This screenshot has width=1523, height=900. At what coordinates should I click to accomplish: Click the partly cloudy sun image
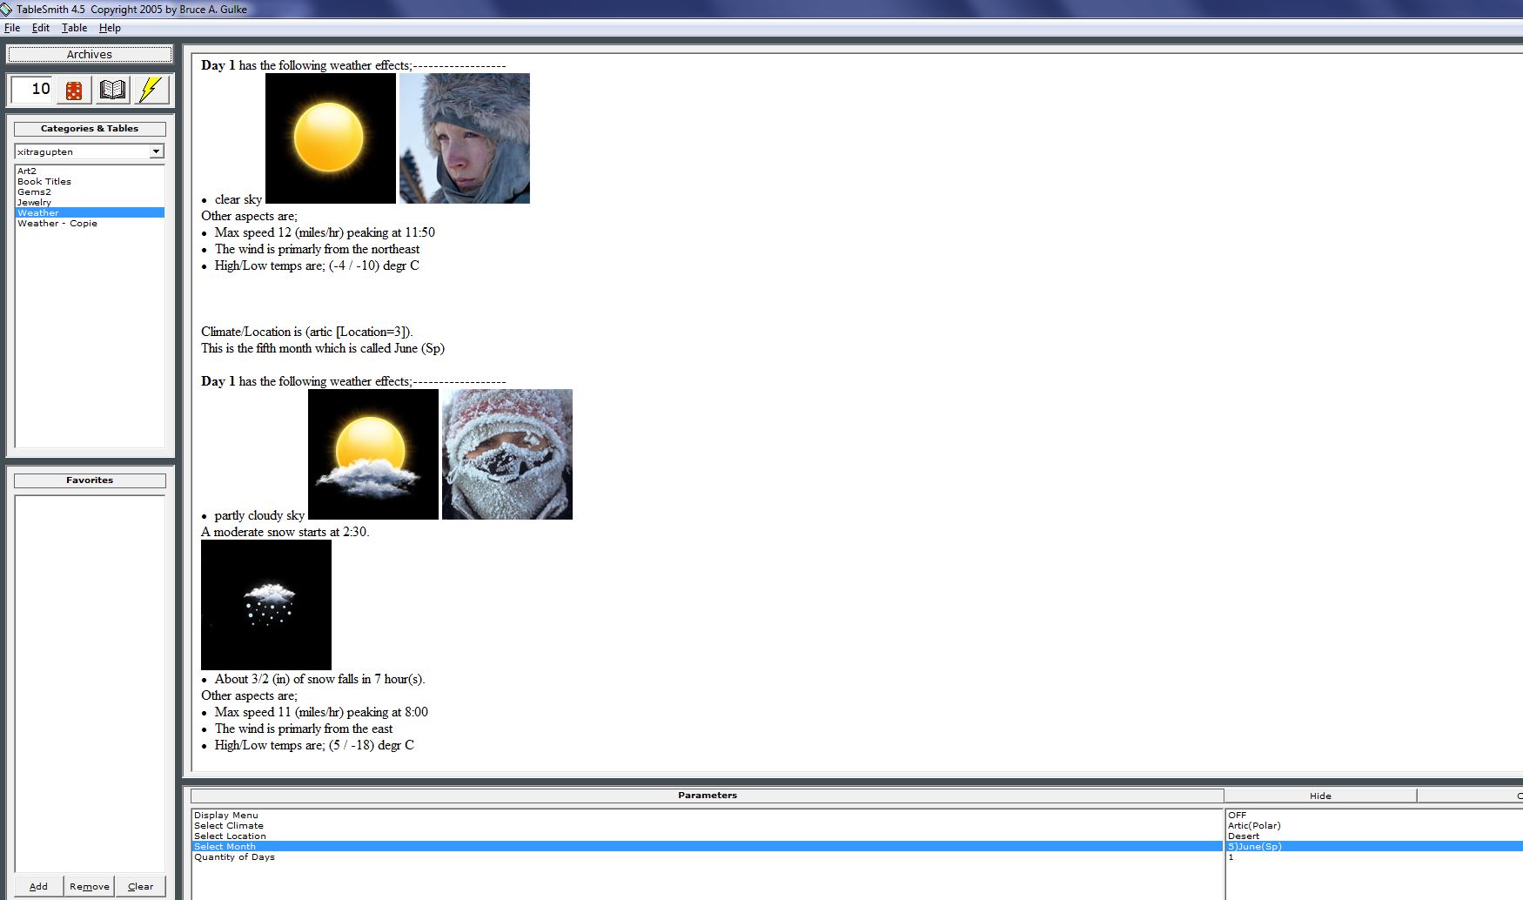click(373, 454)
